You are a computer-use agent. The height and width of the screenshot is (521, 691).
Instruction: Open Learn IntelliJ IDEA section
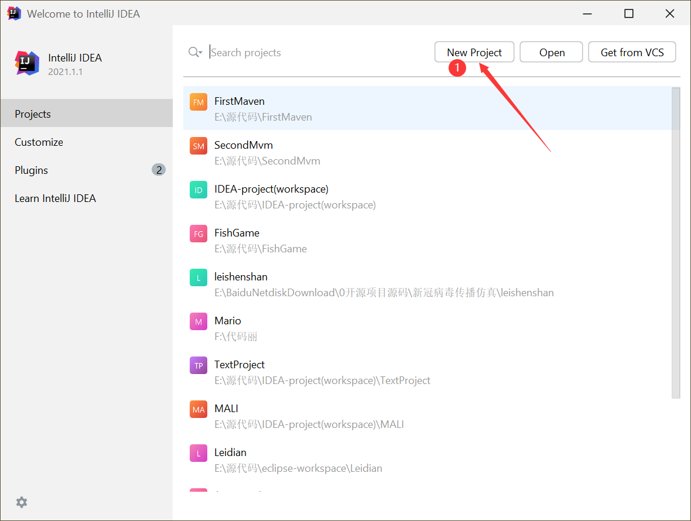click(87, 198)
